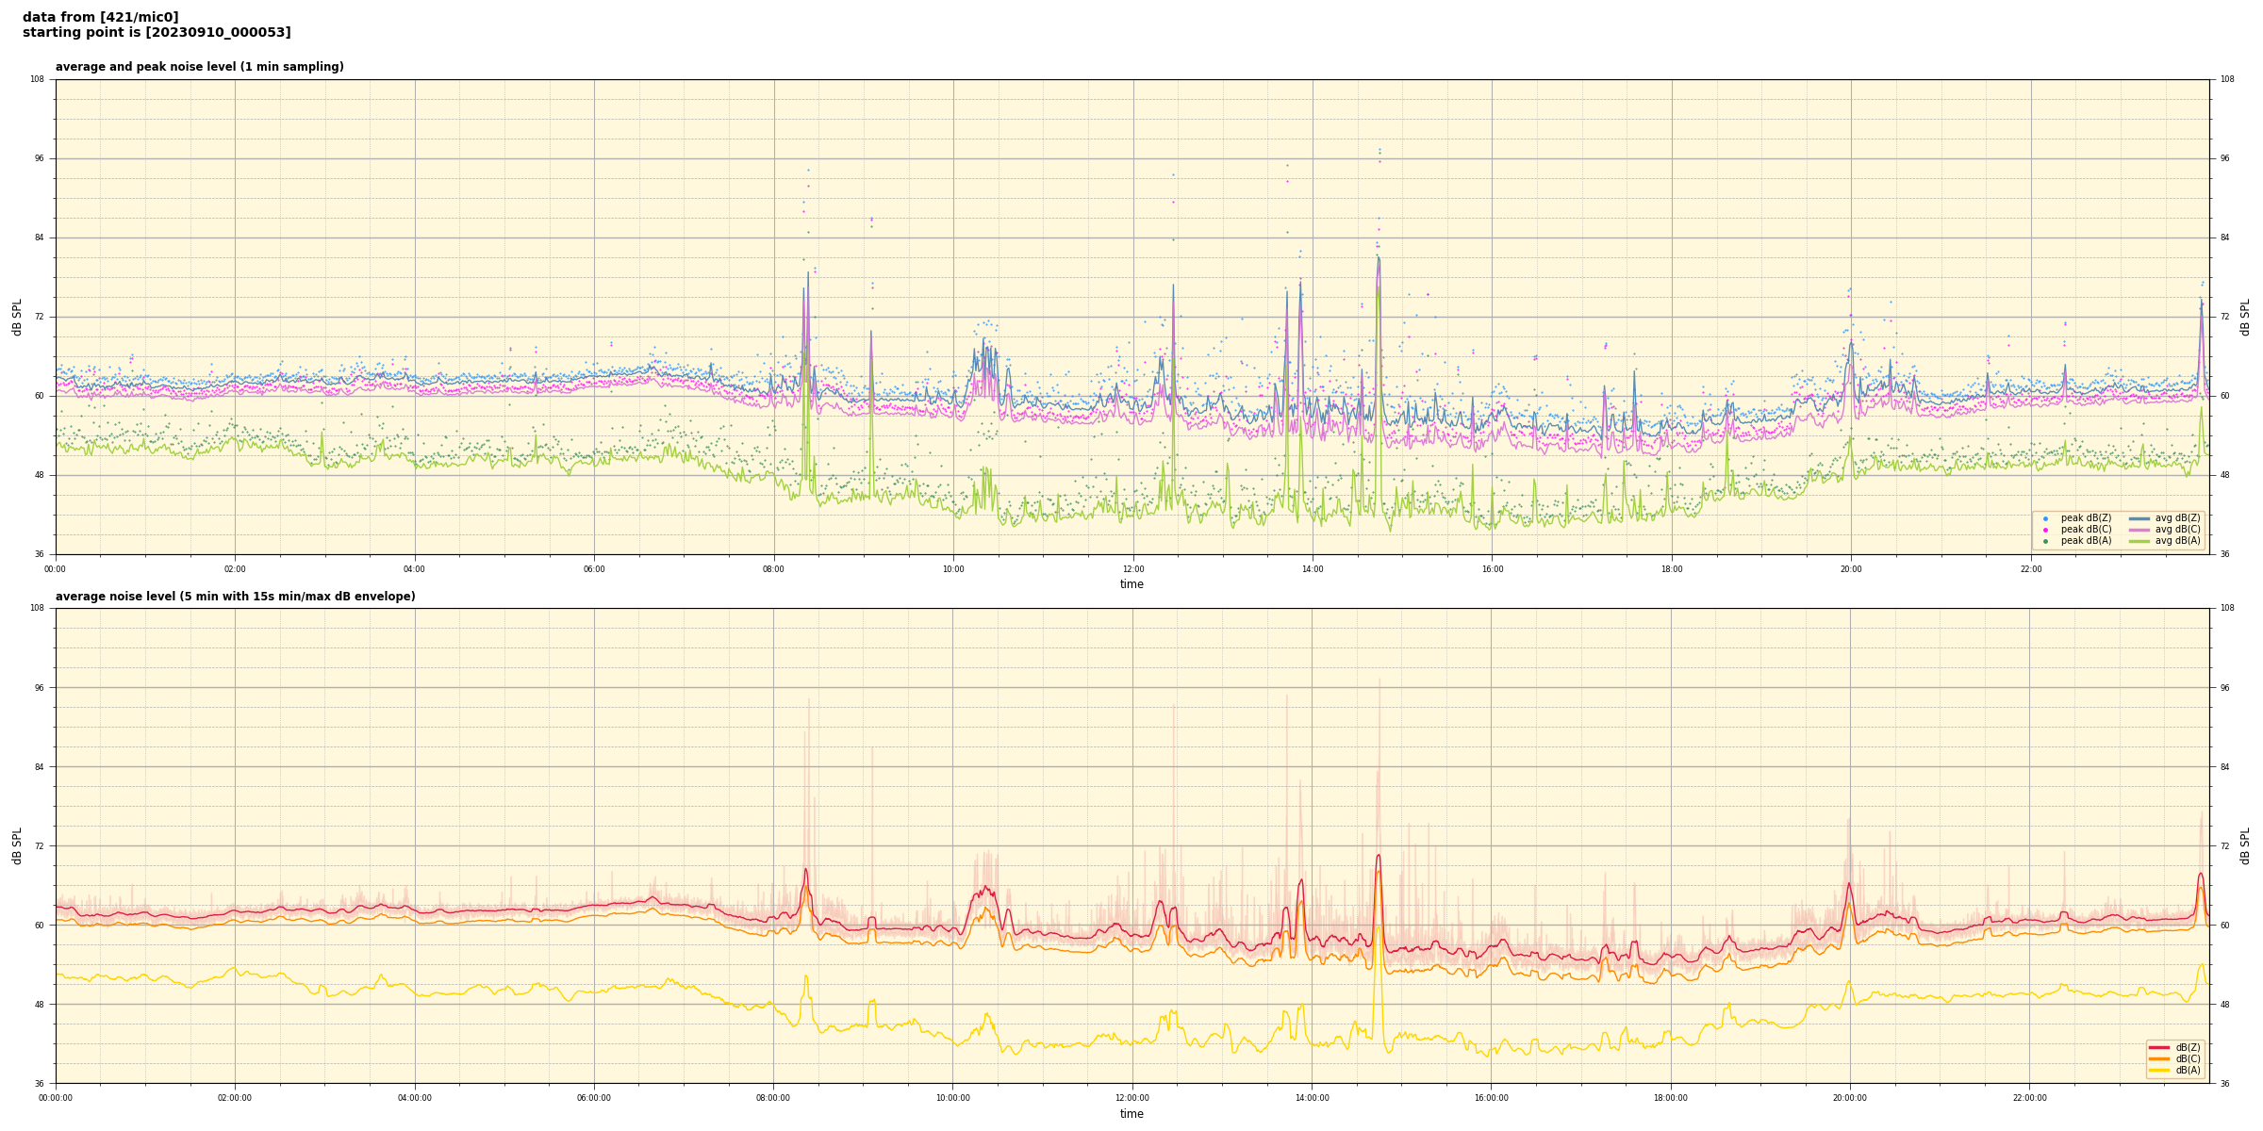
Task: Click the peak dB(C) magenta legend marker
Action: coord(2045,530)
